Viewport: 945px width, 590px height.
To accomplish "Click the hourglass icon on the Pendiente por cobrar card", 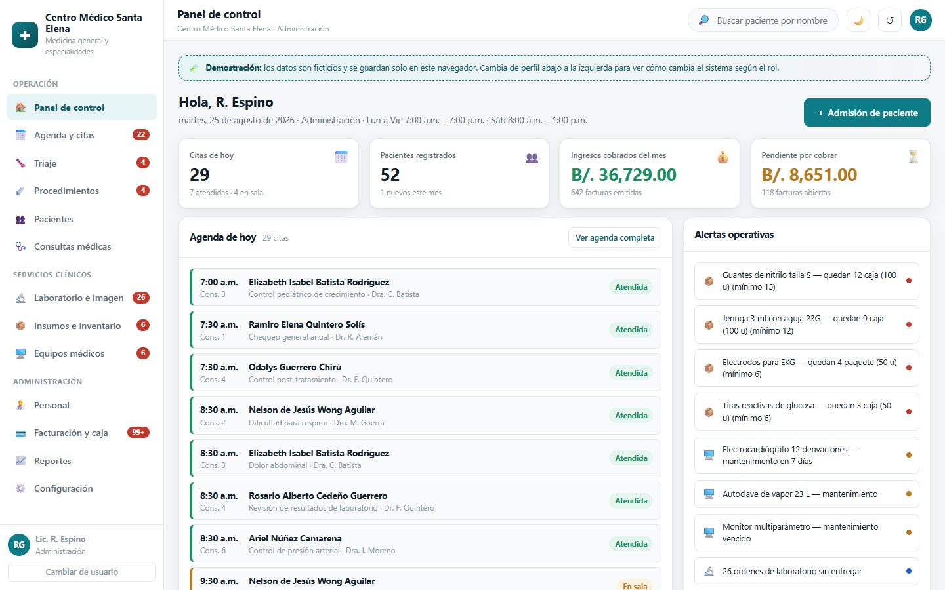I will 913,157.
